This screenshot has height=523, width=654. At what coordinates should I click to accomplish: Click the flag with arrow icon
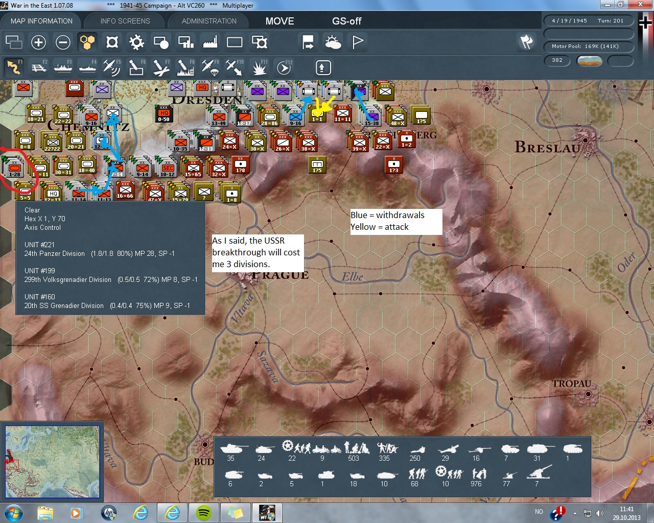pos(309,42)
